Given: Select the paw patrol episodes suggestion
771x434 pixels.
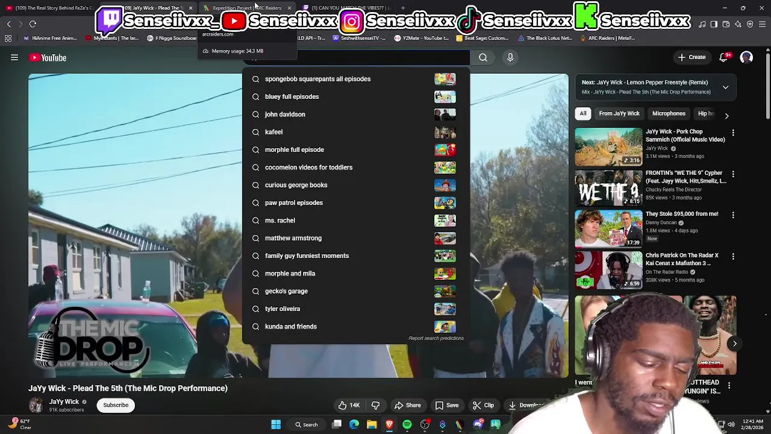Looking at the screenshot, I should tap(355, 203).
